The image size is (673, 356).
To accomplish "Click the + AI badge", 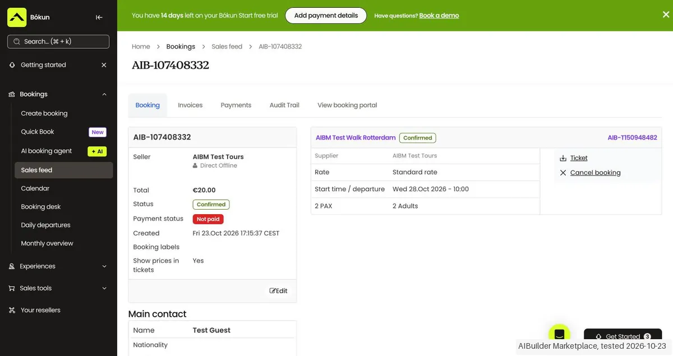I will (x=97, y=151).
